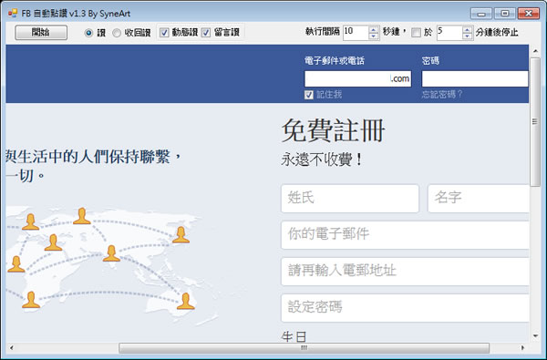Click the vertical scrollbar down arrow
The width and height of the screenshot is (547, 360).
(535, 336)
